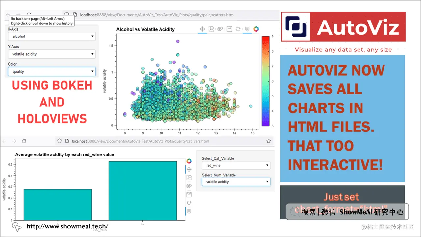Click Bokeh logo beside the bar chart
This screenshot has height=237, width=421.
189,161
